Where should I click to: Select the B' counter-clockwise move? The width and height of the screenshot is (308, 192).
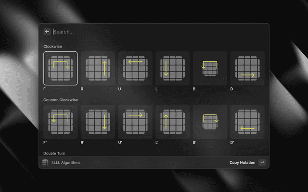(210, 121)
